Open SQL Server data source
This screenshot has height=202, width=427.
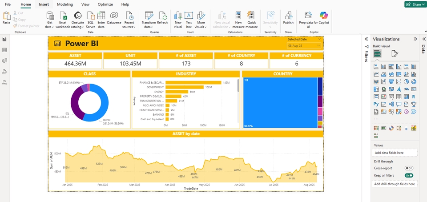coord(90,16)
